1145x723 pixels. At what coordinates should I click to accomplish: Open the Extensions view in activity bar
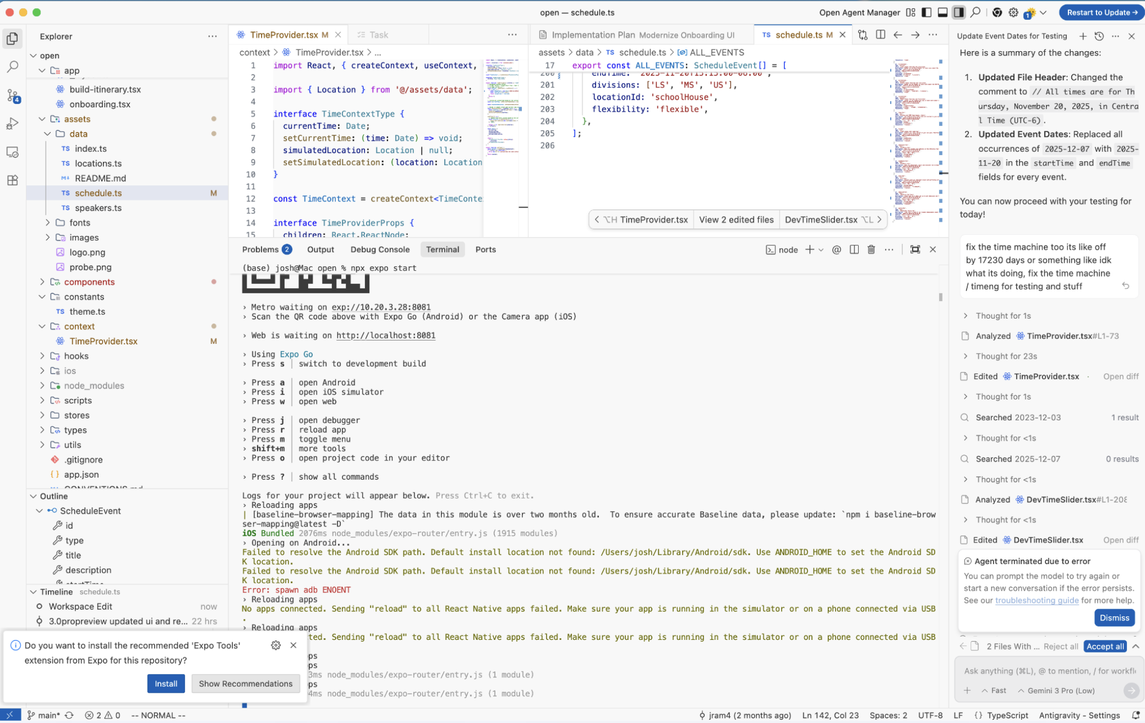point(12,180)
